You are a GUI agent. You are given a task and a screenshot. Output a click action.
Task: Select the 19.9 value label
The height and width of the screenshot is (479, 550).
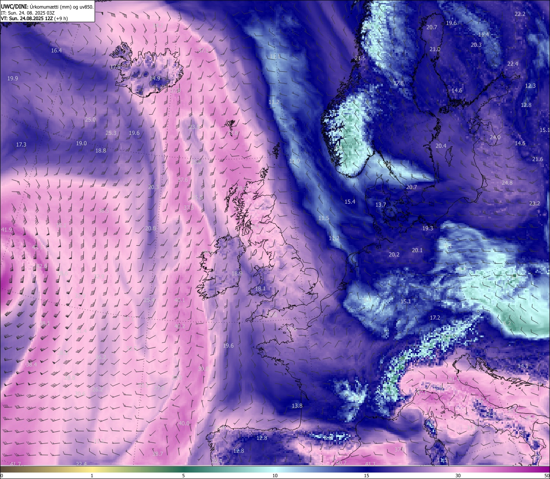12,79
